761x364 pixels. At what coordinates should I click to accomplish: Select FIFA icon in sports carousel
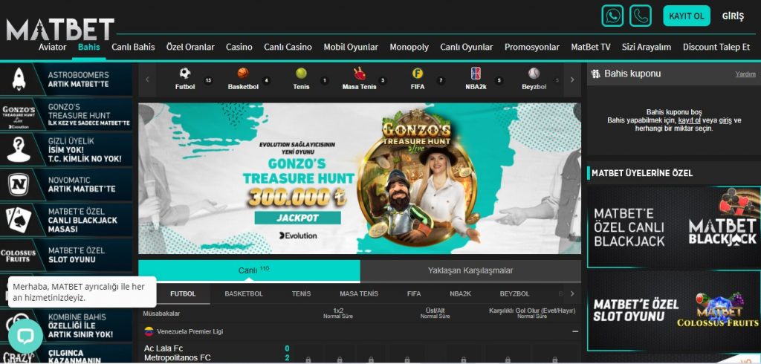(418, 74)
